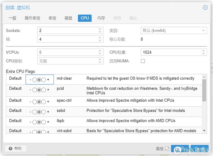Switch to the 操作系统 tab
Image resolution: width=213 pixels, height=156 pixels.
[32, 18]
